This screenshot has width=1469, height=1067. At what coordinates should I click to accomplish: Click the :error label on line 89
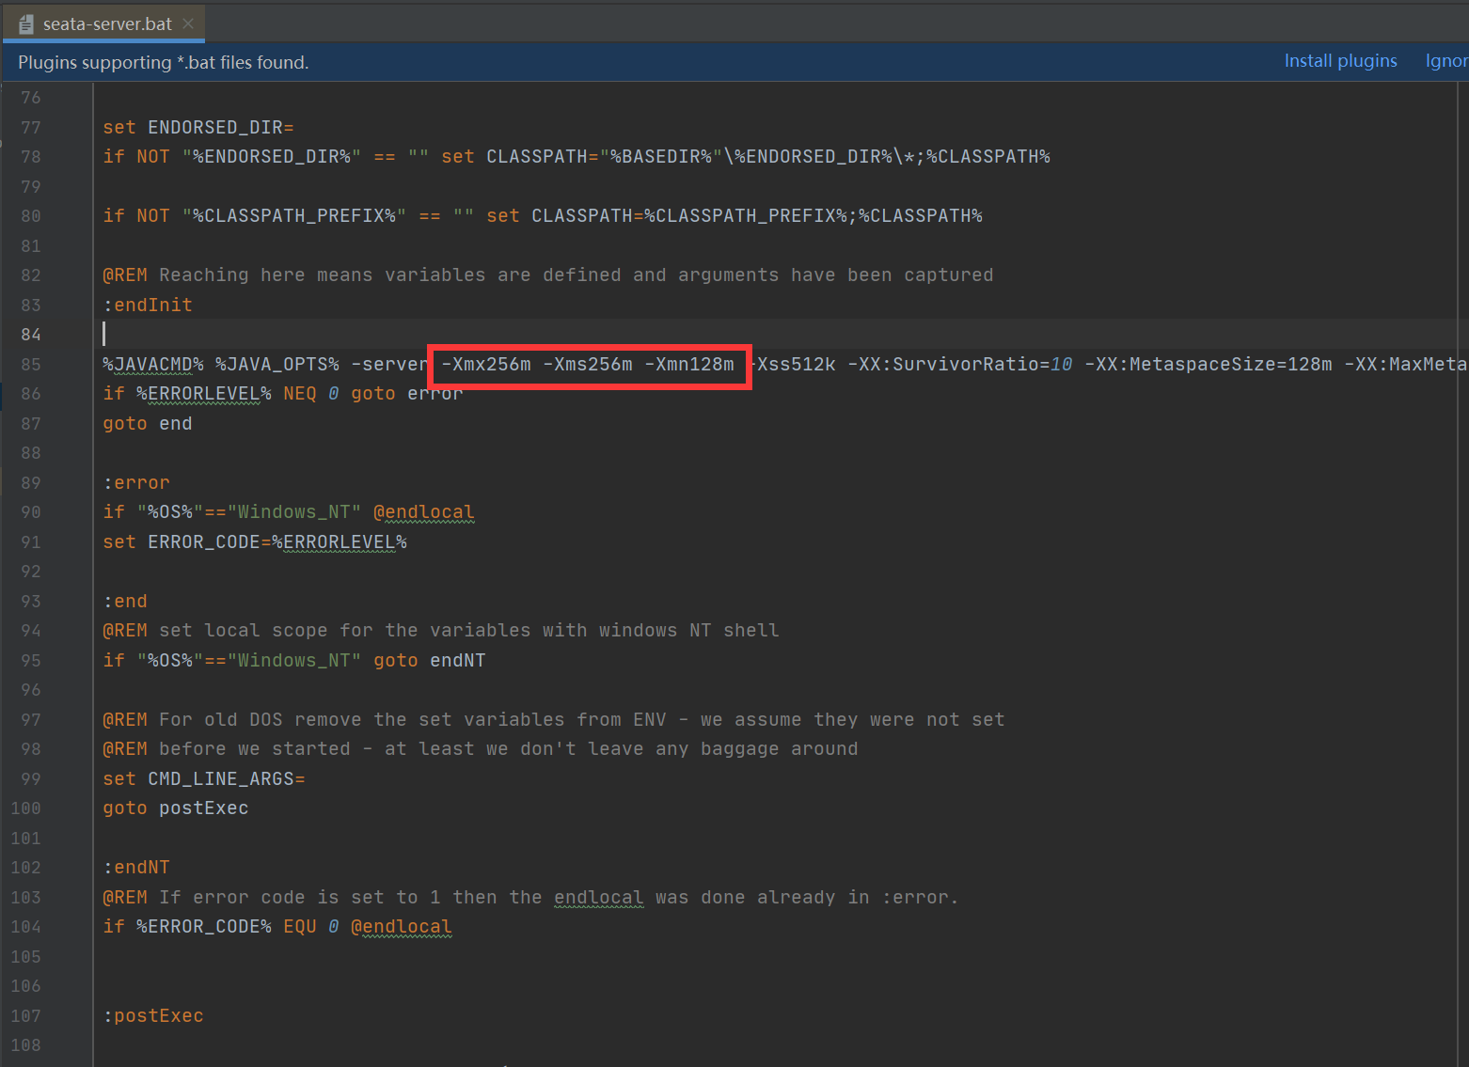(x=136, y=482)
